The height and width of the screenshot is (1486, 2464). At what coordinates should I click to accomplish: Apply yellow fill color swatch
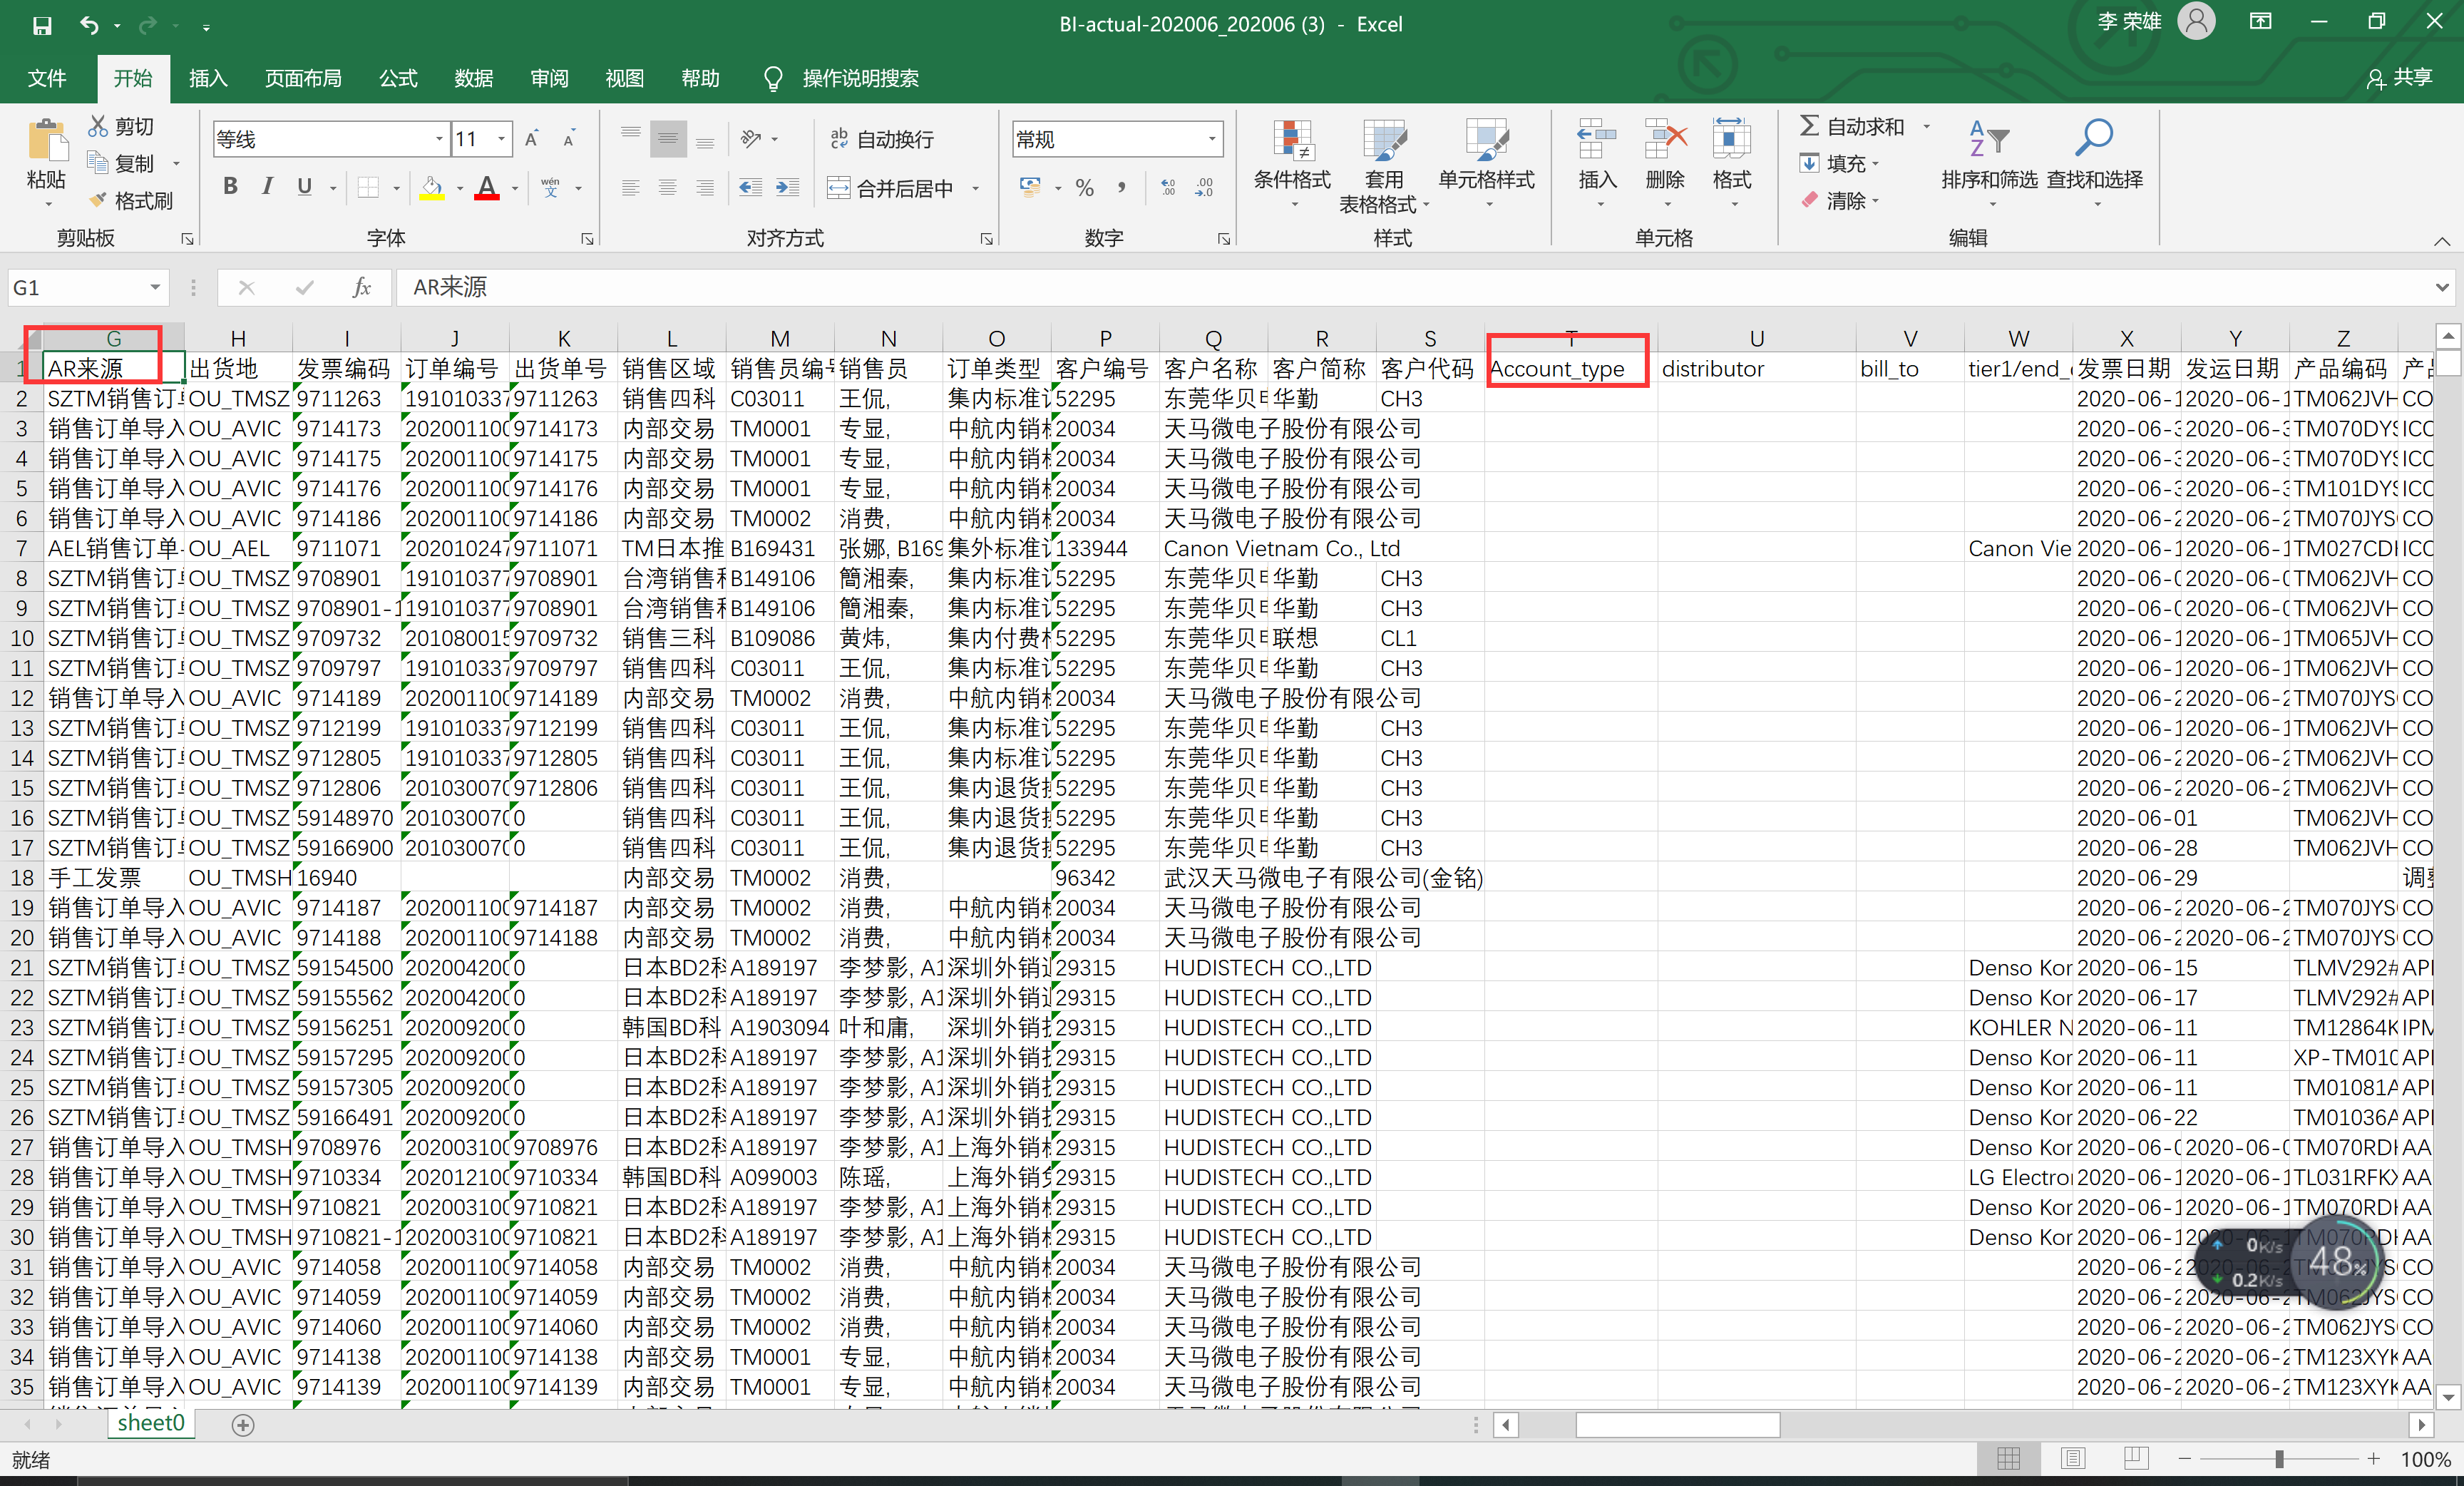pos(432,187)
